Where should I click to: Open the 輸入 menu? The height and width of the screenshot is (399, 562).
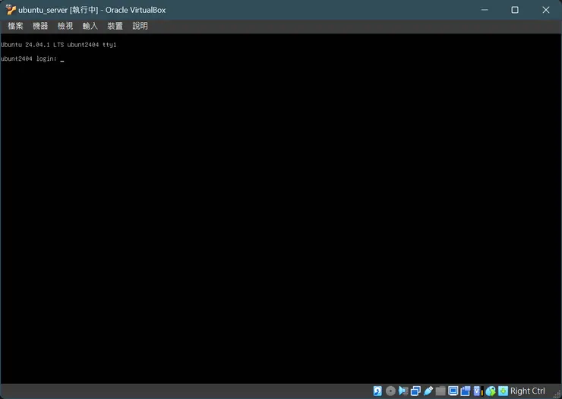(x=90, y=26)
